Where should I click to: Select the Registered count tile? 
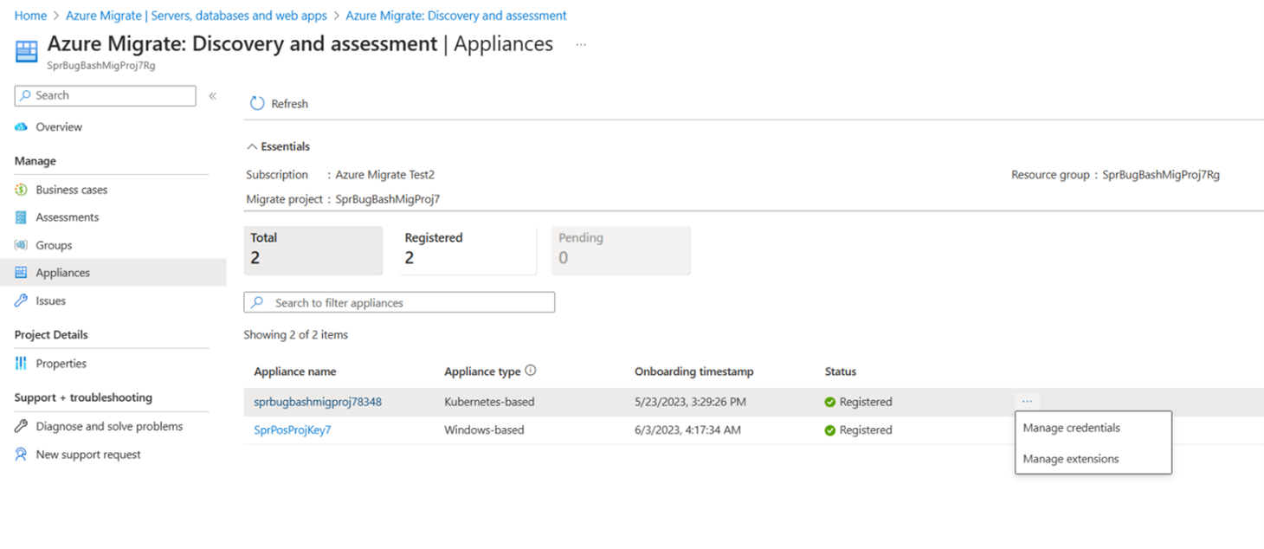pos(467,249)
